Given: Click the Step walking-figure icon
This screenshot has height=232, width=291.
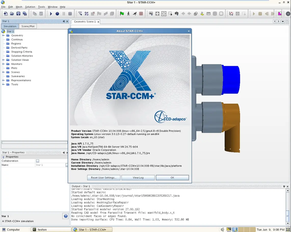Looking at the screenshot, I should click(x=128, y=13).
